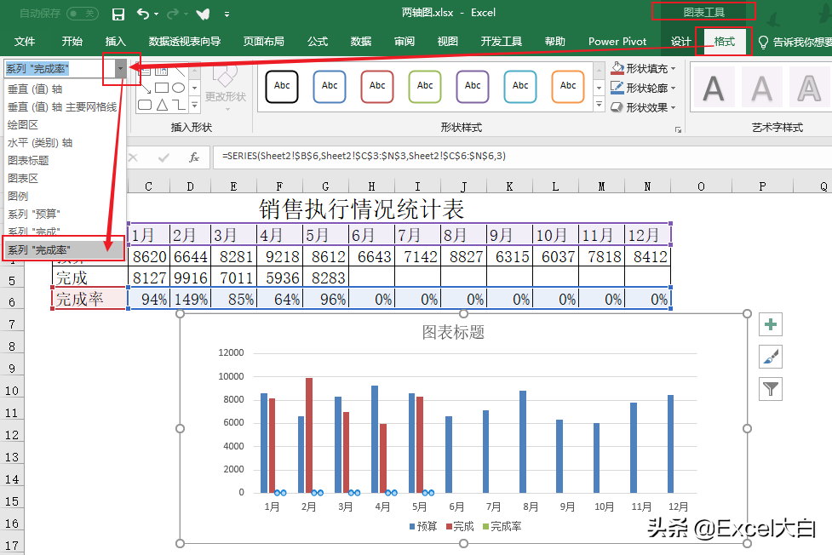Screen dimensions: 832x555
Task: Click the fx Insert Function icon
Action: point(194,157)
